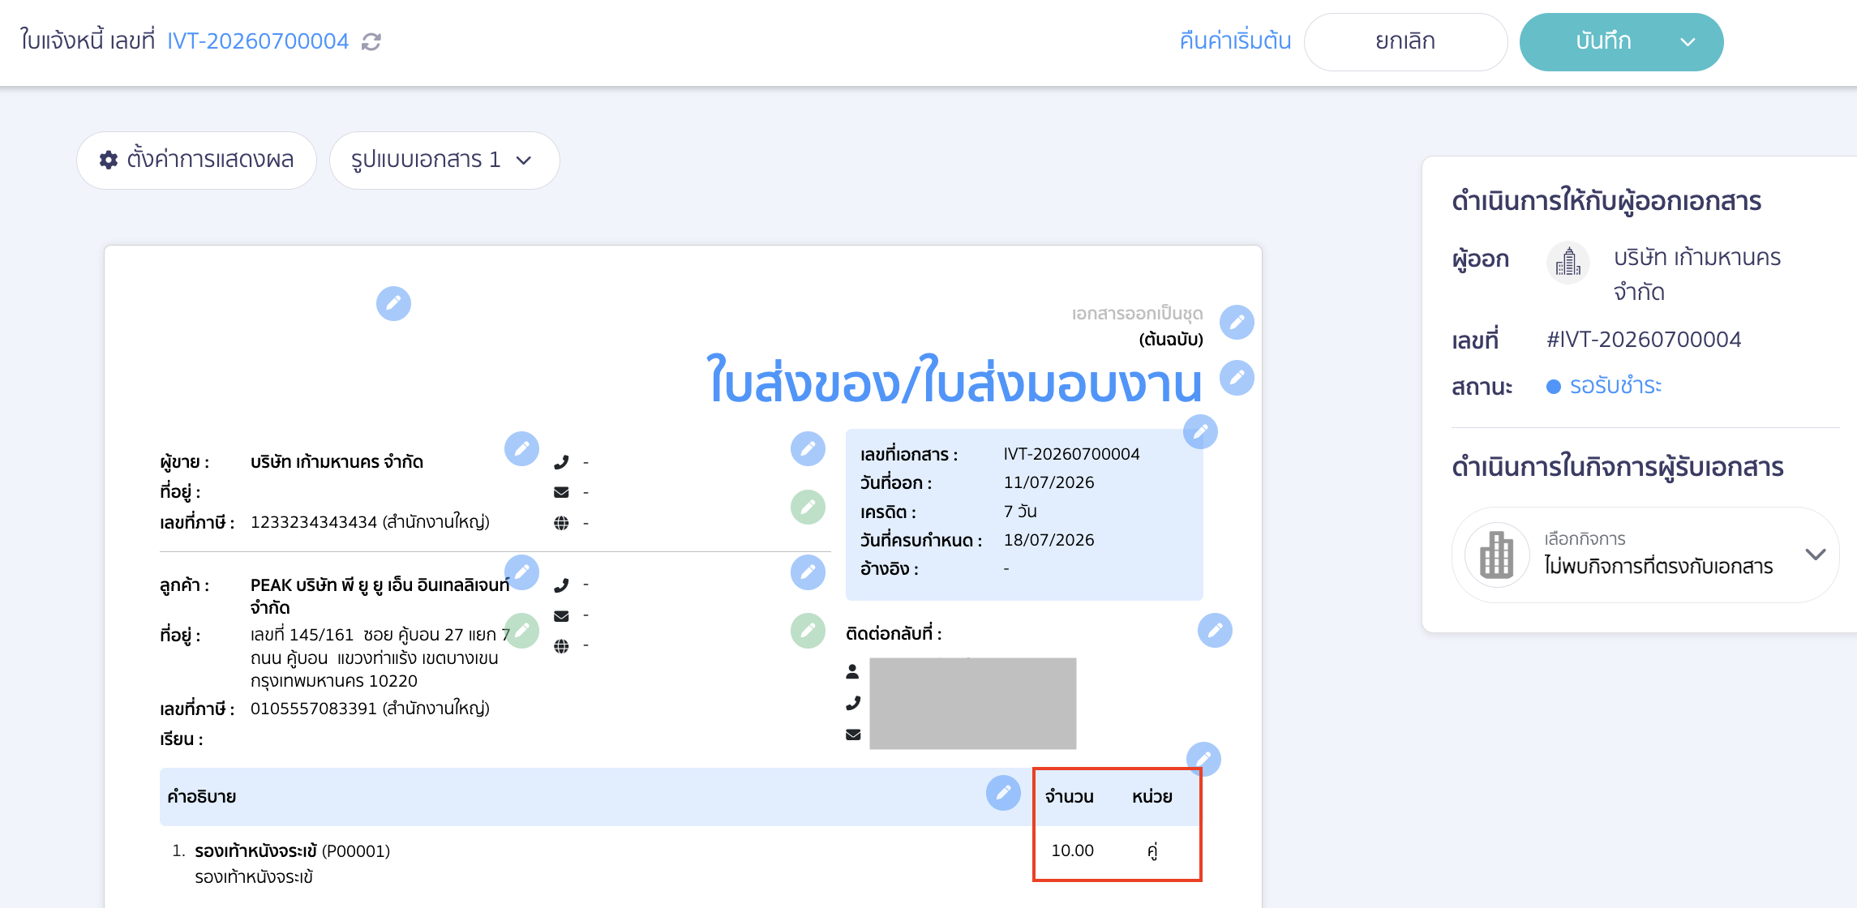Click green pencil beside customer address

(x=521, y=630)
